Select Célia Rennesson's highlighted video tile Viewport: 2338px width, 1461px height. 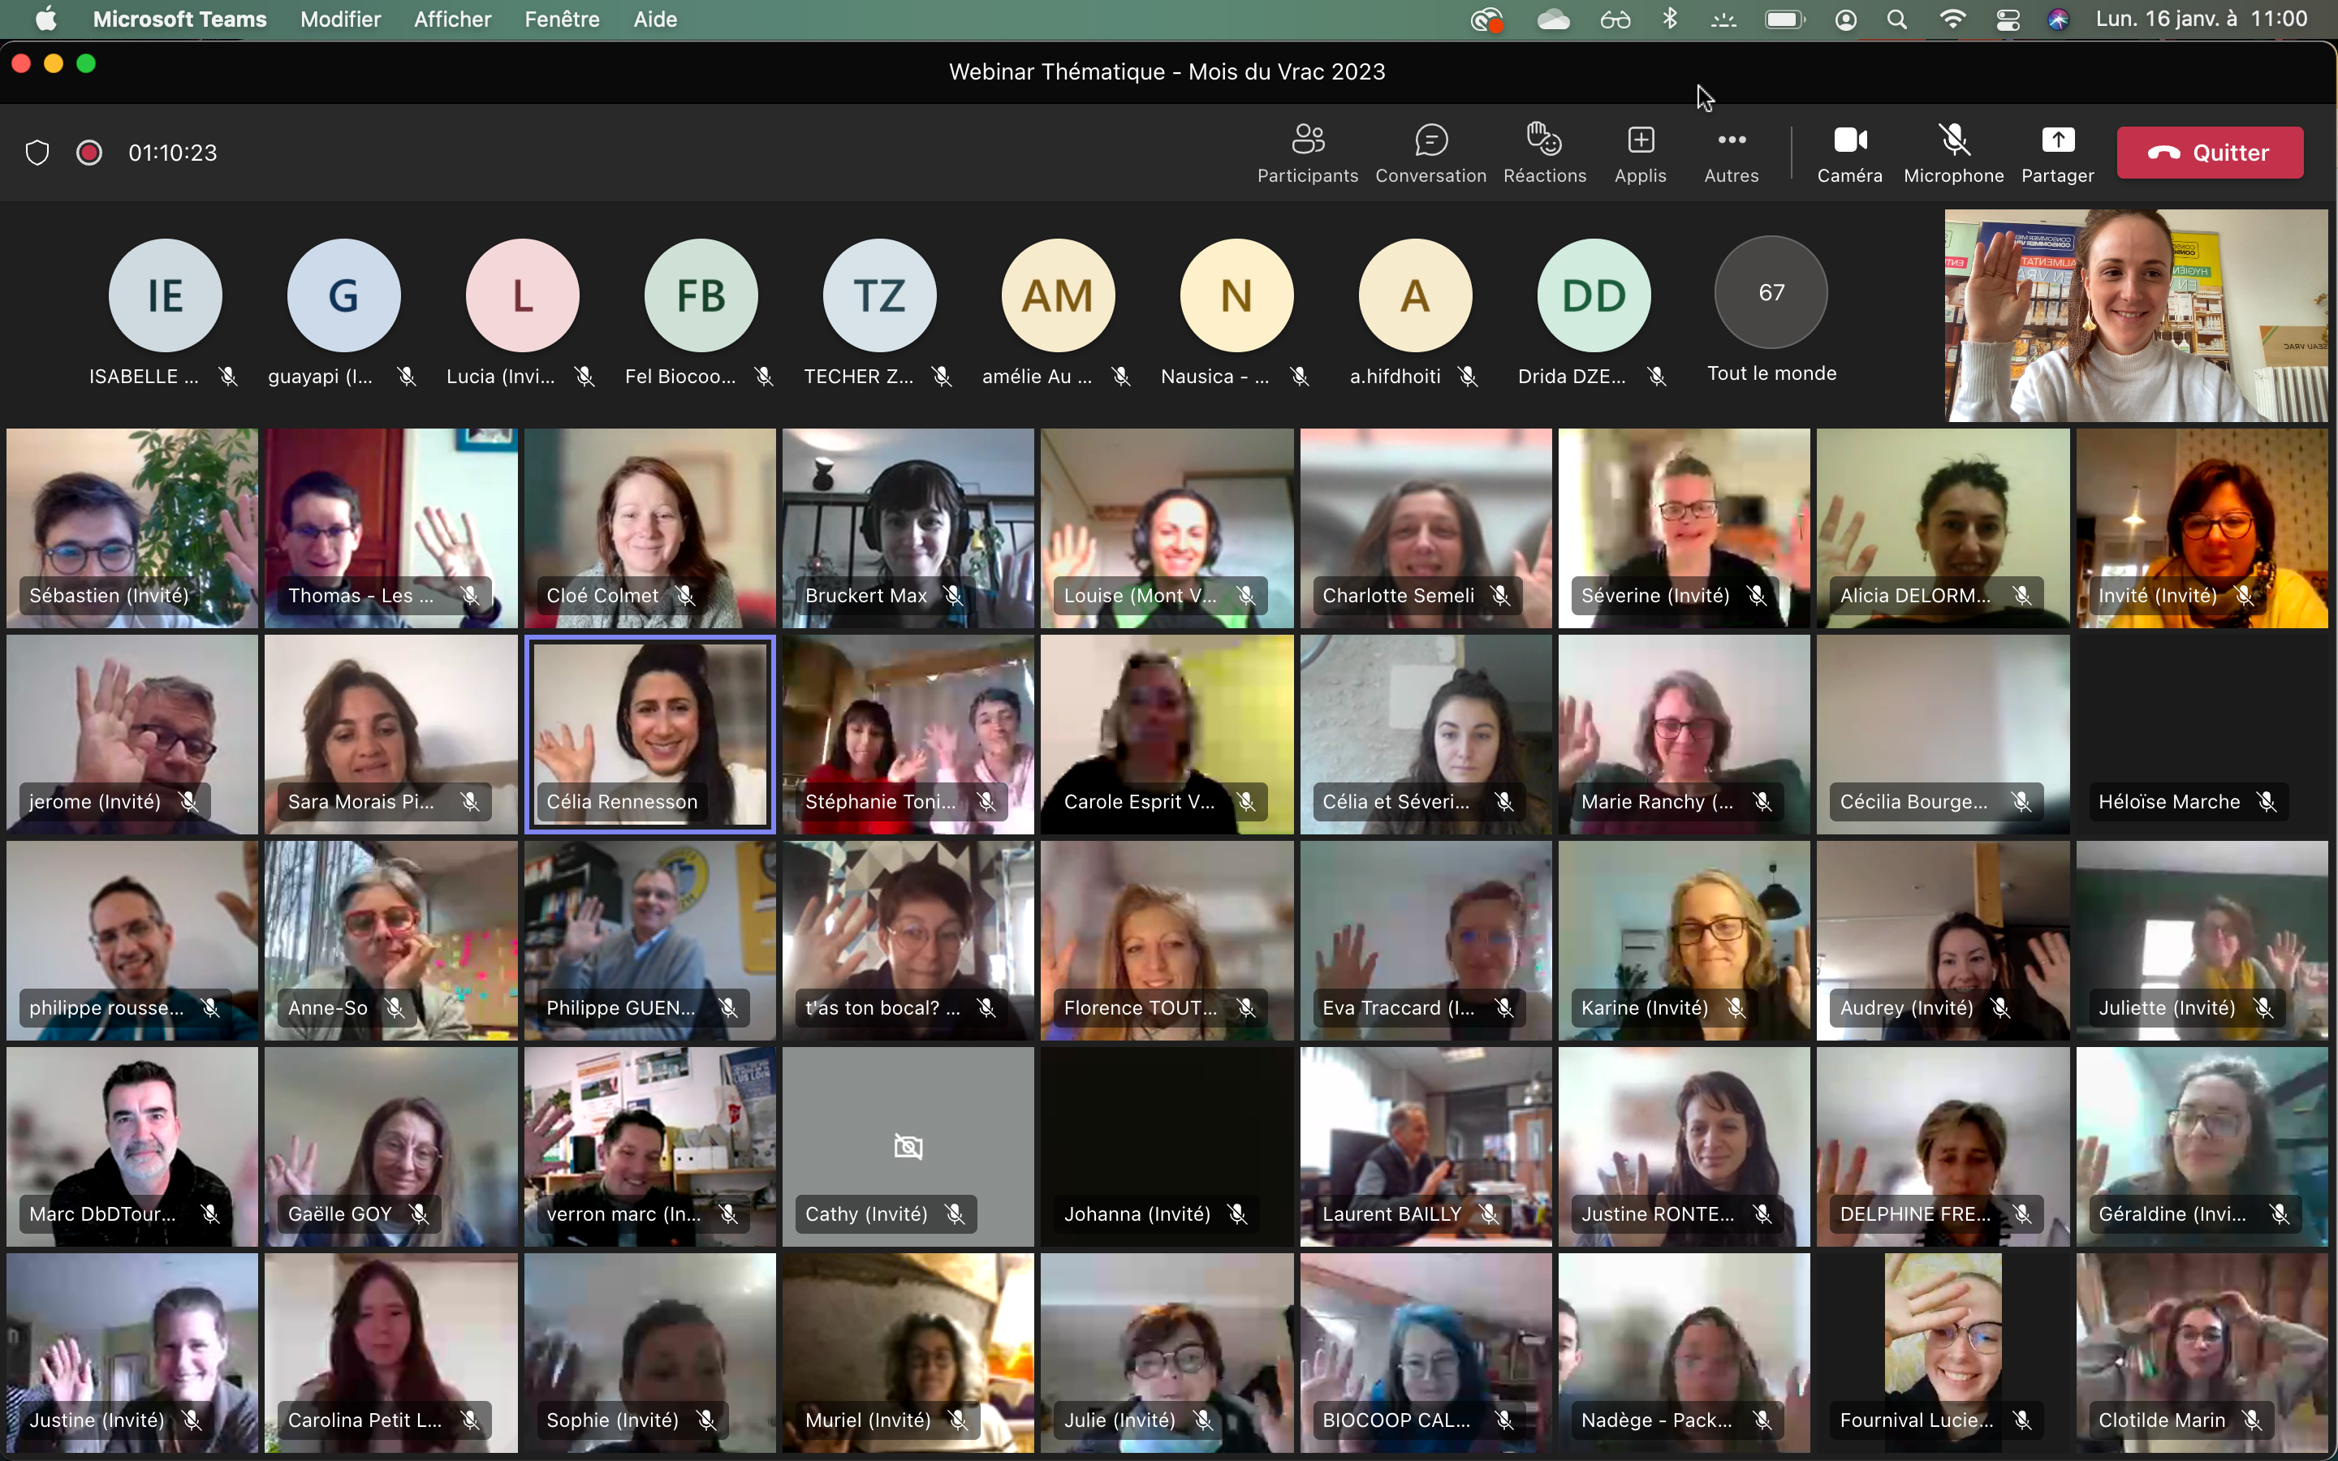pyautogui.click(x=649, y=732)
